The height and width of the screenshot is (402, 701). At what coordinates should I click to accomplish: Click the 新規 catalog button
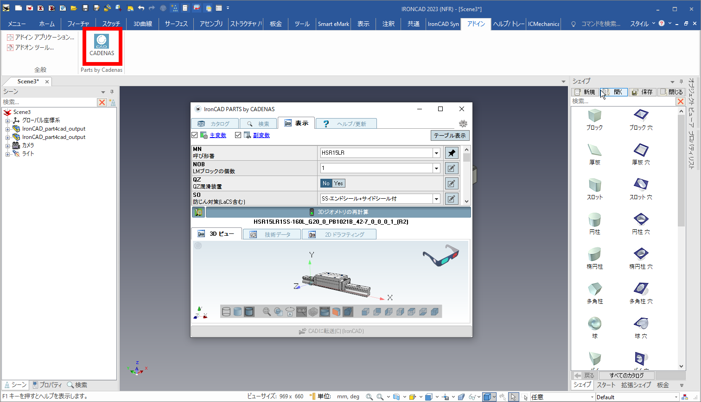point(585,92)
